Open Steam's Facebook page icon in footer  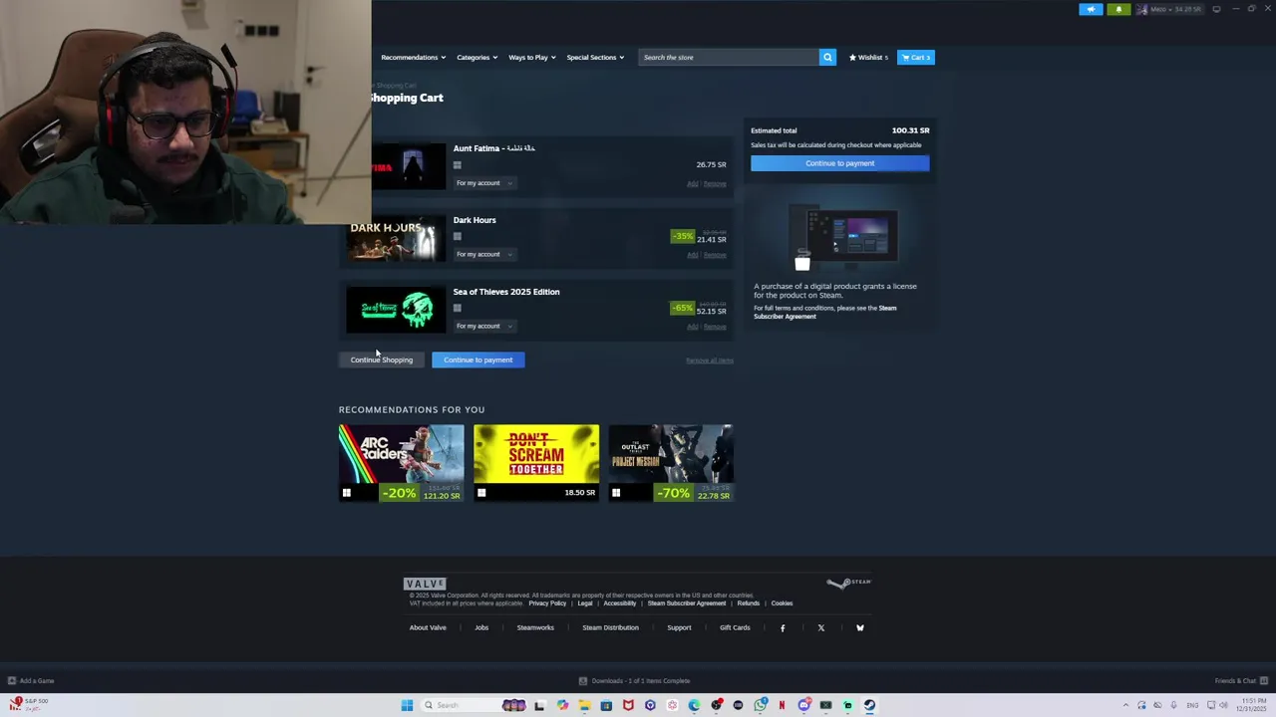[783, 627]
